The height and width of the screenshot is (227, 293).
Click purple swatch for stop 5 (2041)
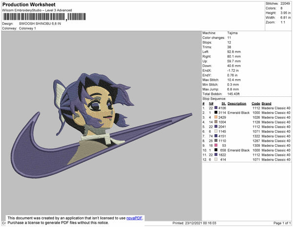coord(216,127)
